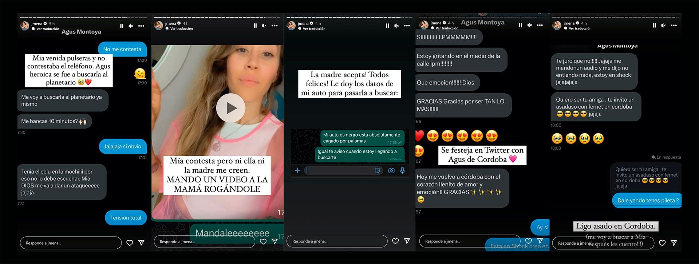Viewport: 699px width, 264px height.
Task: Open more options on the "La madre acepta" story
Action: (407, 25)
